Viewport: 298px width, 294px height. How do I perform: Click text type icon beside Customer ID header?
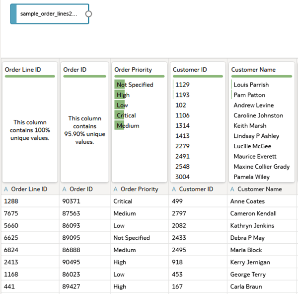pyautogui.click(x=174, y=189)
